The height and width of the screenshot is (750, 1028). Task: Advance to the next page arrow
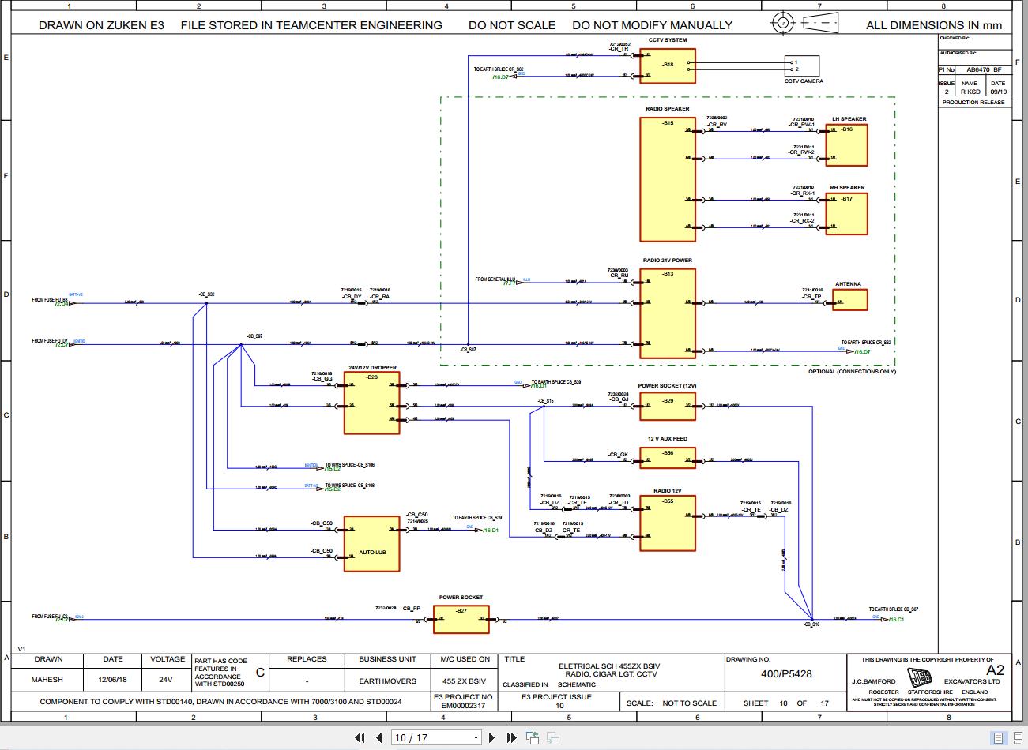(x=492, y=737)
